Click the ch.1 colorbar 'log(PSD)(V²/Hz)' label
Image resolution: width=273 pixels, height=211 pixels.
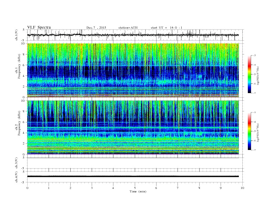click(x=258, y=76)
